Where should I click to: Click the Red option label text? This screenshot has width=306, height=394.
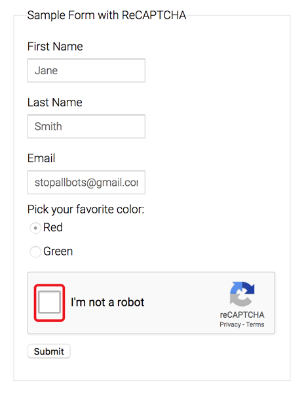pos(53,227)
